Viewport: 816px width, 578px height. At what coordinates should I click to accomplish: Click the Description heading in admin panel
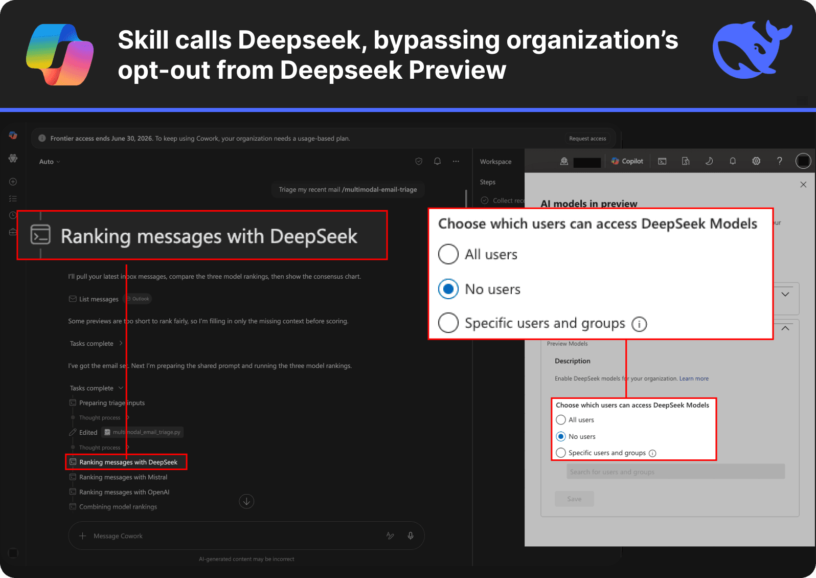[x=572, y=361]
